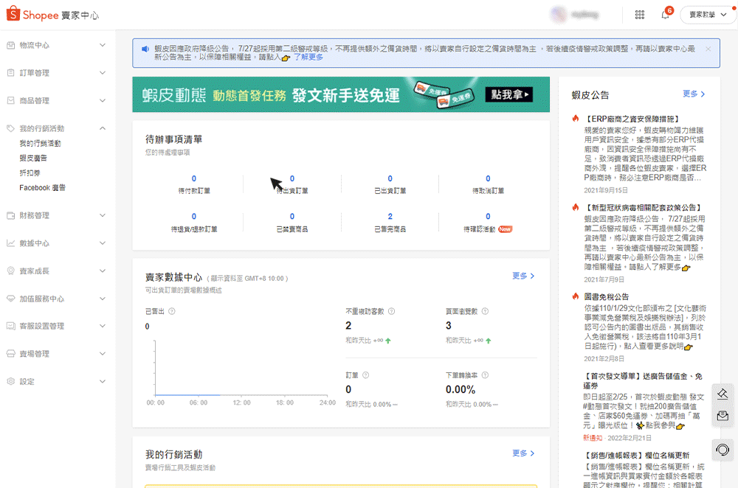The height and width of the screenshot is (488, 738).
Task: Open the apps grid icon
Action: 640,15
